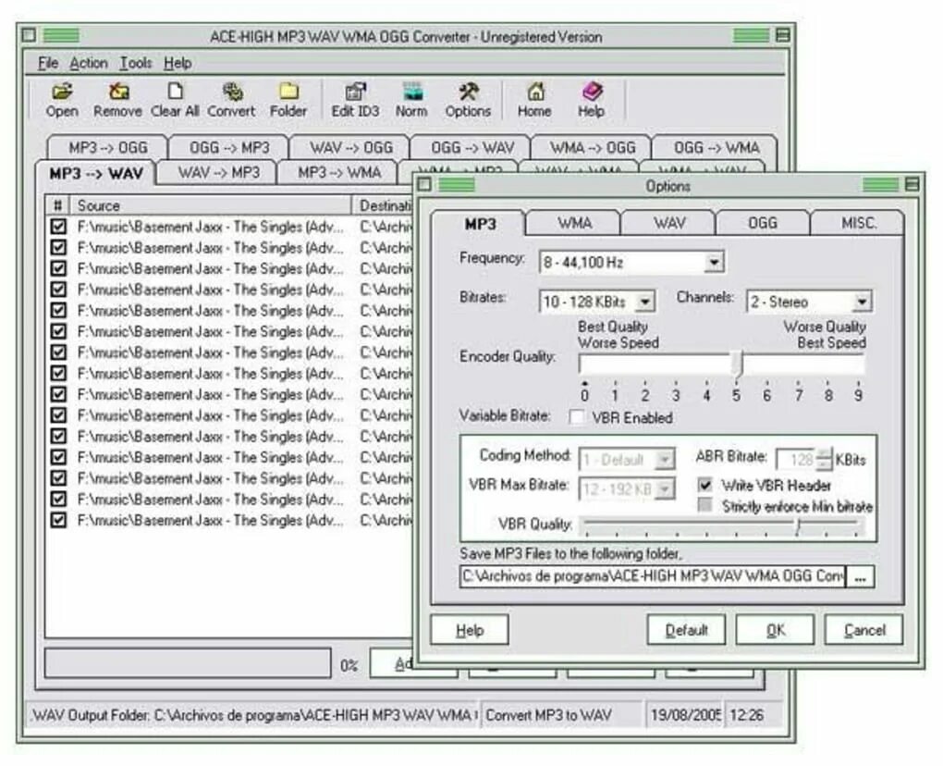Click the VBR Quality slider

pyautogui.click(x=721, y=525)
